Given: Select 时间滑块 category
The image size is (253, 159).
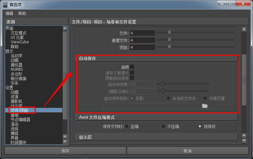Looking at the screenshot, I should [x=18, y=142].
